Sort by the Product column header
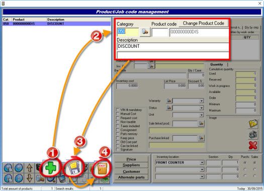264x191 pixels. click(x=29, y=20)
